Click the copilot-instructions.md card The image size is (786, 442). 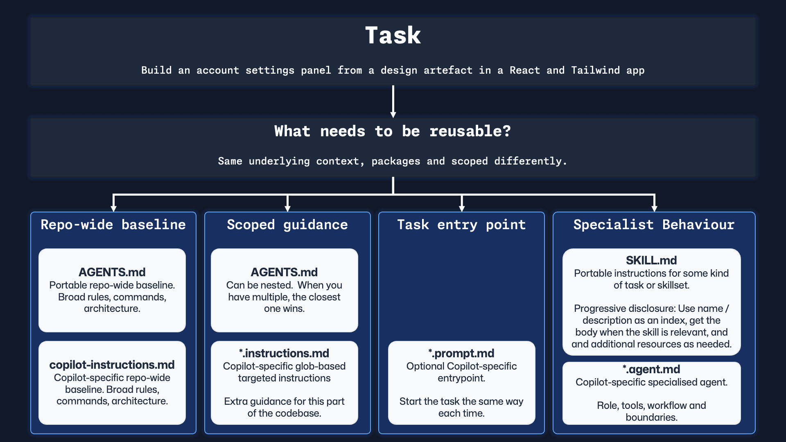click(x=112, y=383)
